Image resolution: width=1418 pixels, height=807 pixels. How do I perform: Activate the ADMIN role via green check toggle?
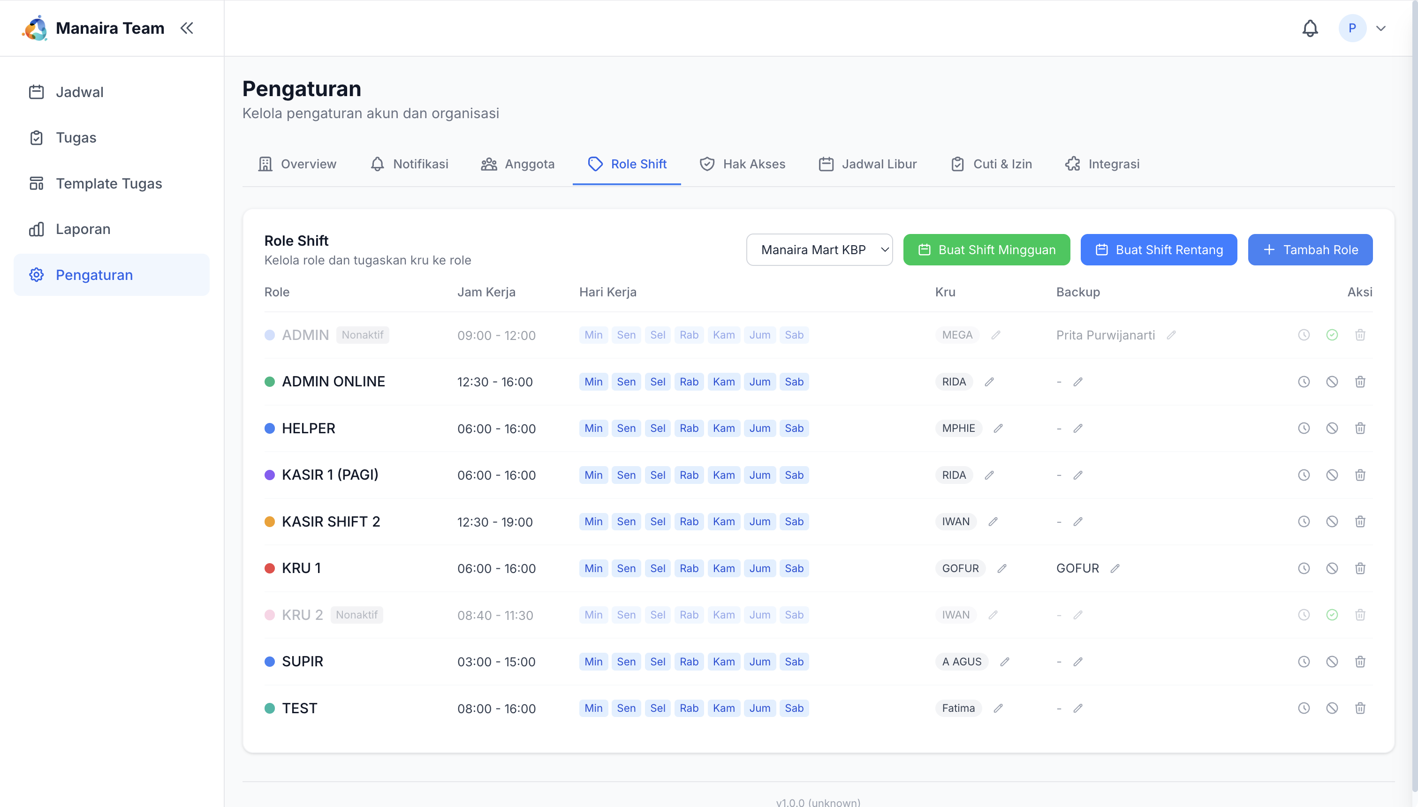[x=1333, y=335]
